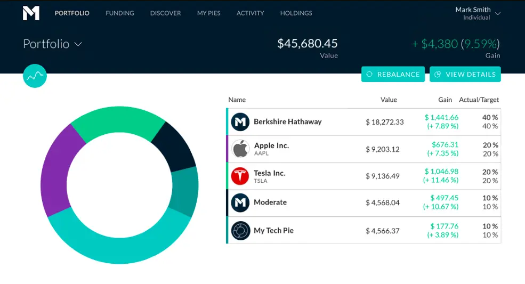The width and height of the screenshot is (525, 284).
Task: Click the Tesla logo icon
Action: [x=240, y=176]
